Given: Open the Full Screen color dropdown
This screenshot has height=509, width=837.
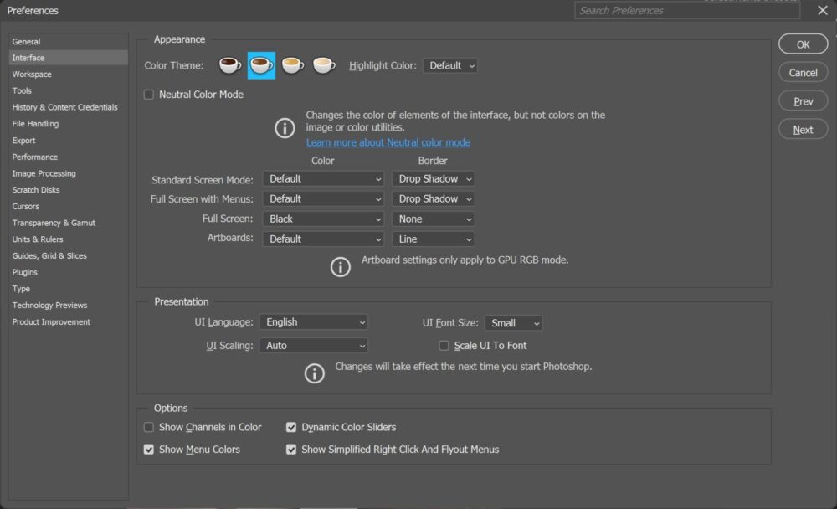Looking at the screenshot, I should click(323, 219).
